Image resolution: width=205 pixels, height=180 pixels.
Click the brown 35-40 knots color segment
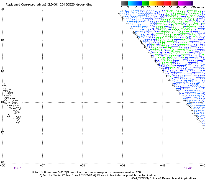[x=175, y=3]
